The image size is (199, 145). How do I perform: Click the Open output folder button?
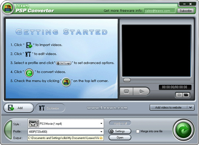[x=120, y=137]
